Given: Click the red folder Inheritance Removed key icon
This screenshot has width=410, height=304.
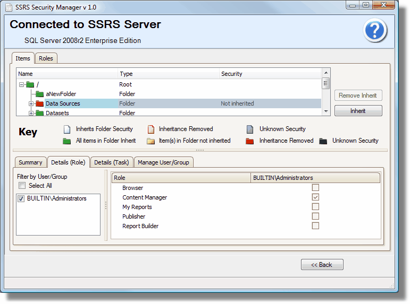Looking at the screenshot, I should tap(250, 141).
